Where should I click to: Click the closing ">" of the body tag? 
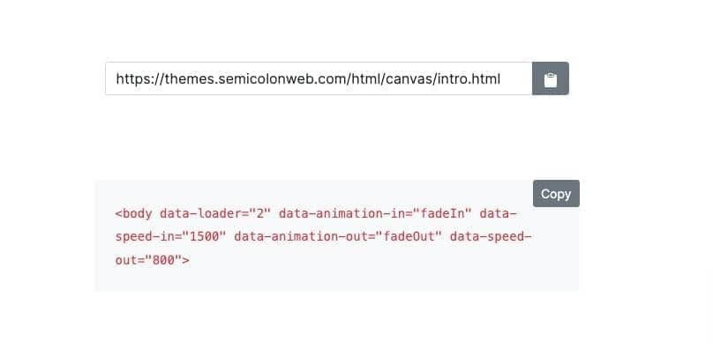186,261
